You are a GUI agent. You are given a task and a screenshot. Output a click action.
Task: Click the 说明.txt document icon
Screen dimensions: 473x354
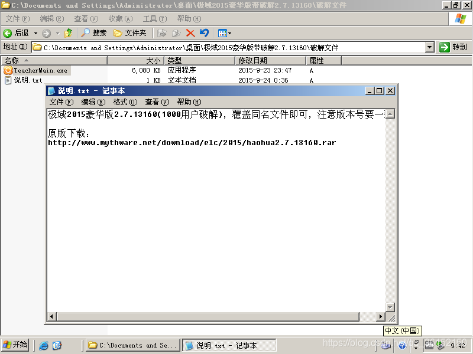coord(8,80)
